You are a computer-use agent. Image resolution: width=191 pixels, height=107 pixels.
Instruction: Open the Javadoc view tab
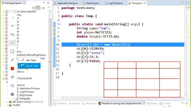click(75, 103)
